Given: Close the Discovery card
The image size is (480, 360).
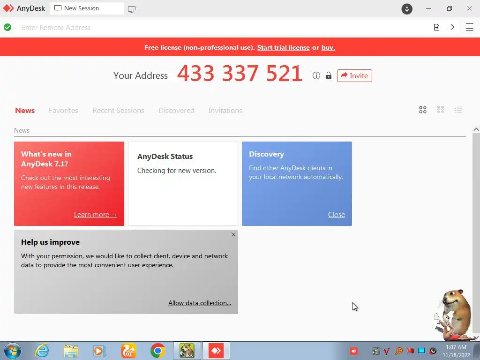Looking at the screenshot, I should pos(337,215).
